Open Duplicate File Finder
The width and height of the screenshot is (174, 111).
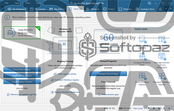(x=22, y=76)
